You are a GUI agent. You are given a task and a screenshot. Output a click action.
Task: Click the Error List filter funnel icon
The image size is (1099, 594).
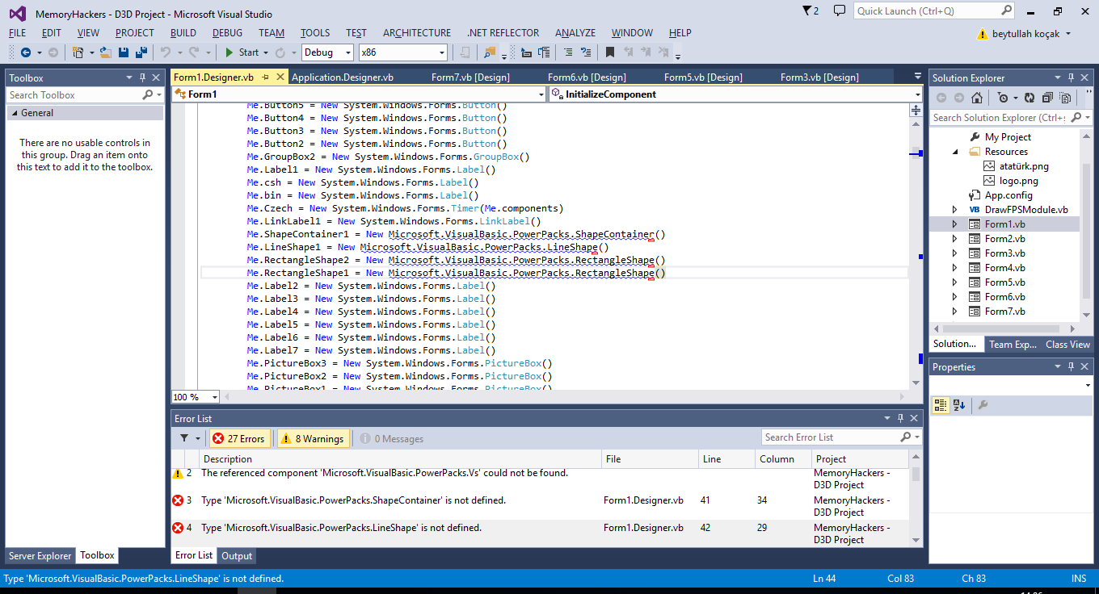pyautogui.click(x=184, y=438)
